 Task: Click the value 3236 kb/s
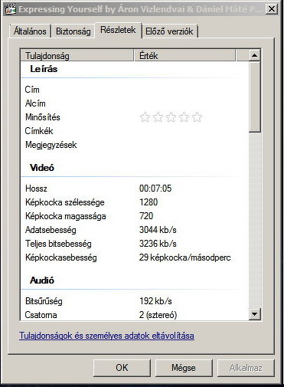[x=158, y=244]
